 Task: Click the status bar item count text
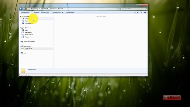coord(24,75)
